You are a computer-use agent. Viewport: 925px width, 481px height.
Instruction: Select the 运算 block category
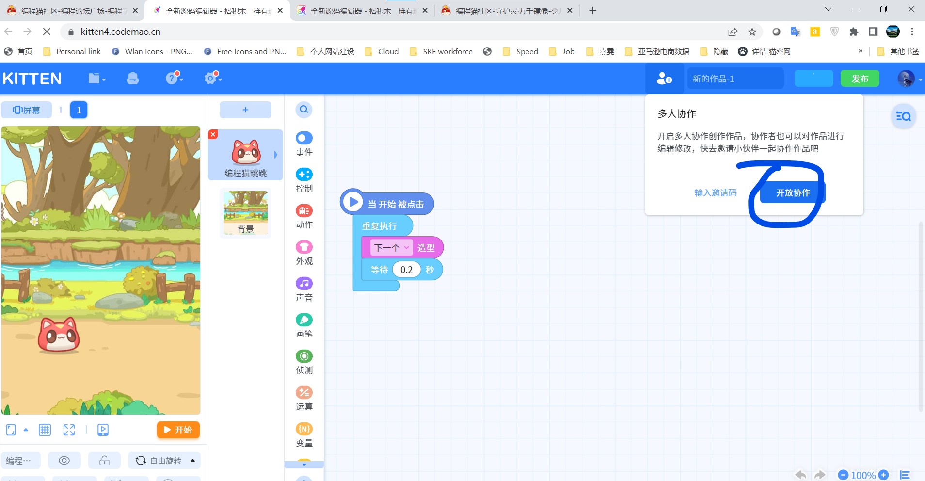pyautogui.click(x=304, y=399)
